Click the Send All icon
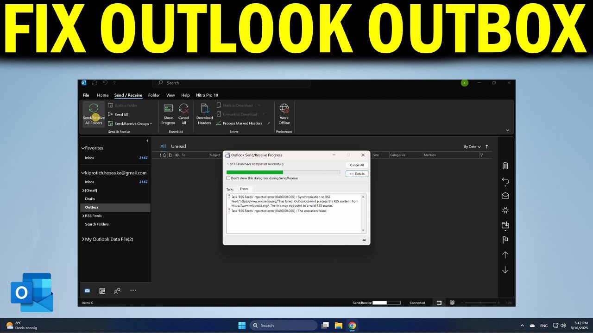Screen dimensions: 593x333 tap(110, 114)
